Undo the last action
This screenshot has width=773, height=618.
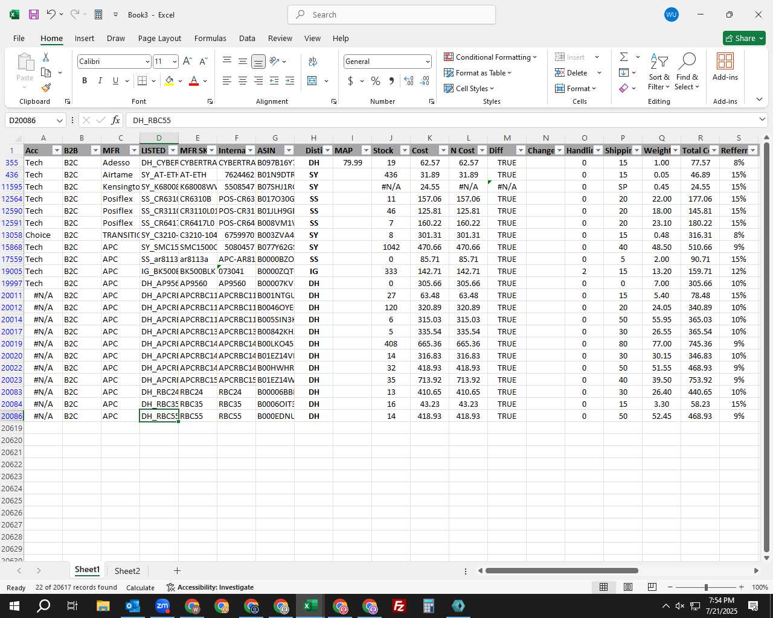51,14
